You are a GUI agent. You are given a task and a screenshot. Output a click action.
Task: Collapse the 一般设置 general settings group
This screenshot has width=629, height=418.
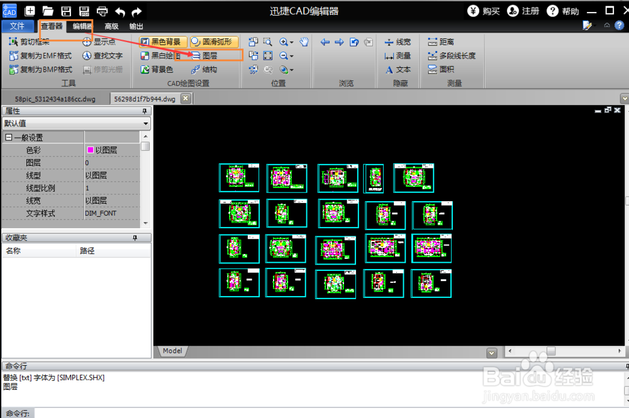pos(9,138)
